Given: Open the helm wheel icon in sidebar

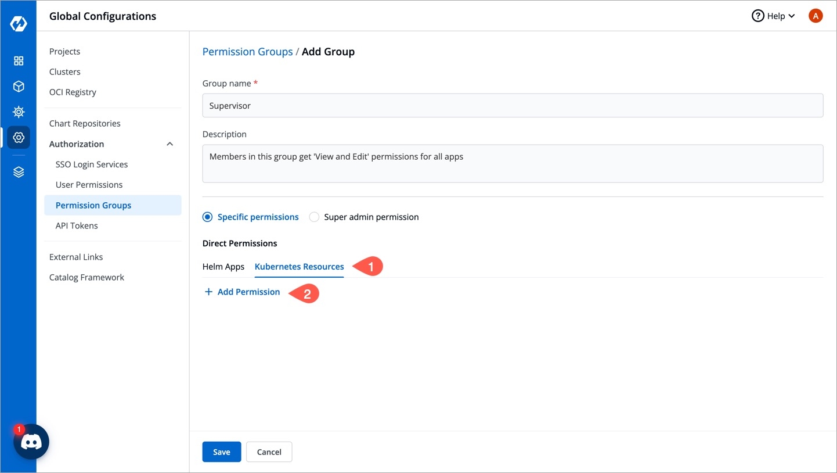Looking at the screenshot, I should [19, 112].
